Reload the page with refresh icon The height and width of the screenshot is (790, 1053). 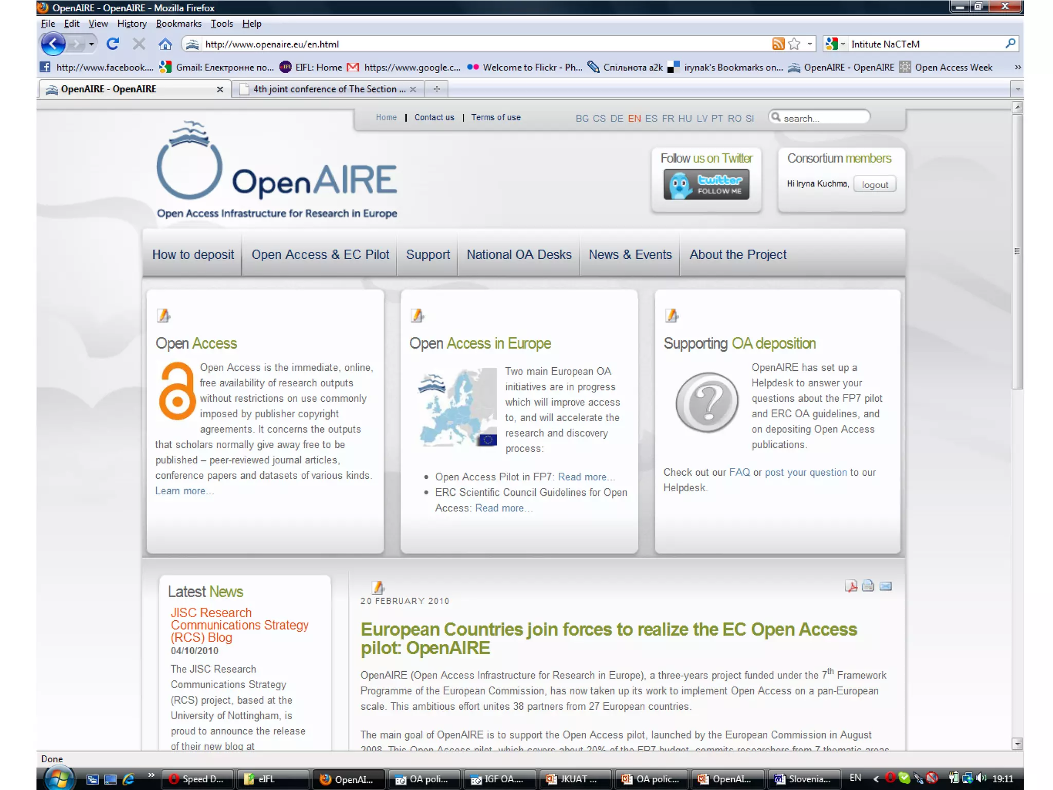[x=113, y=44]
